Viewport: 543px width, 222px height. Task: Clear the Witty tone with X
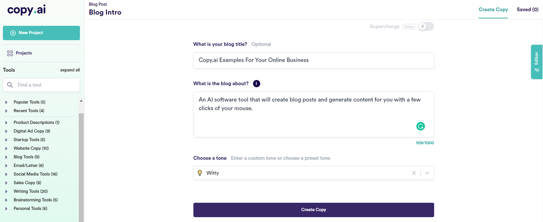click(414, 173)
